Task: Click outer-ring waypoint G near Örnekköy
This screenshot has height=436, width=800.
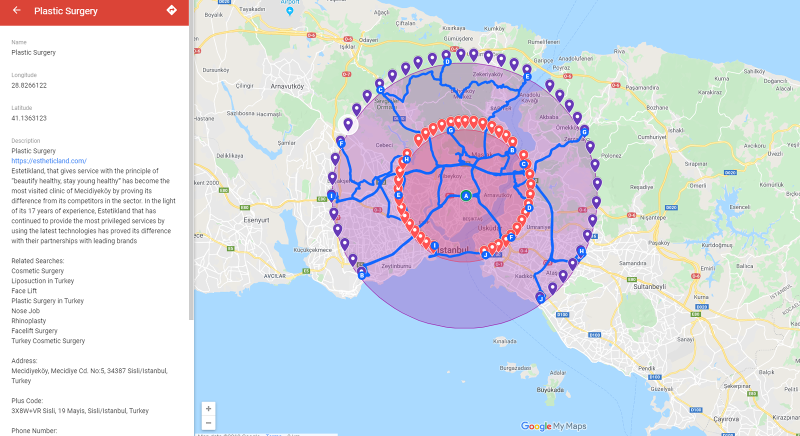Action: tap(584, 132)
